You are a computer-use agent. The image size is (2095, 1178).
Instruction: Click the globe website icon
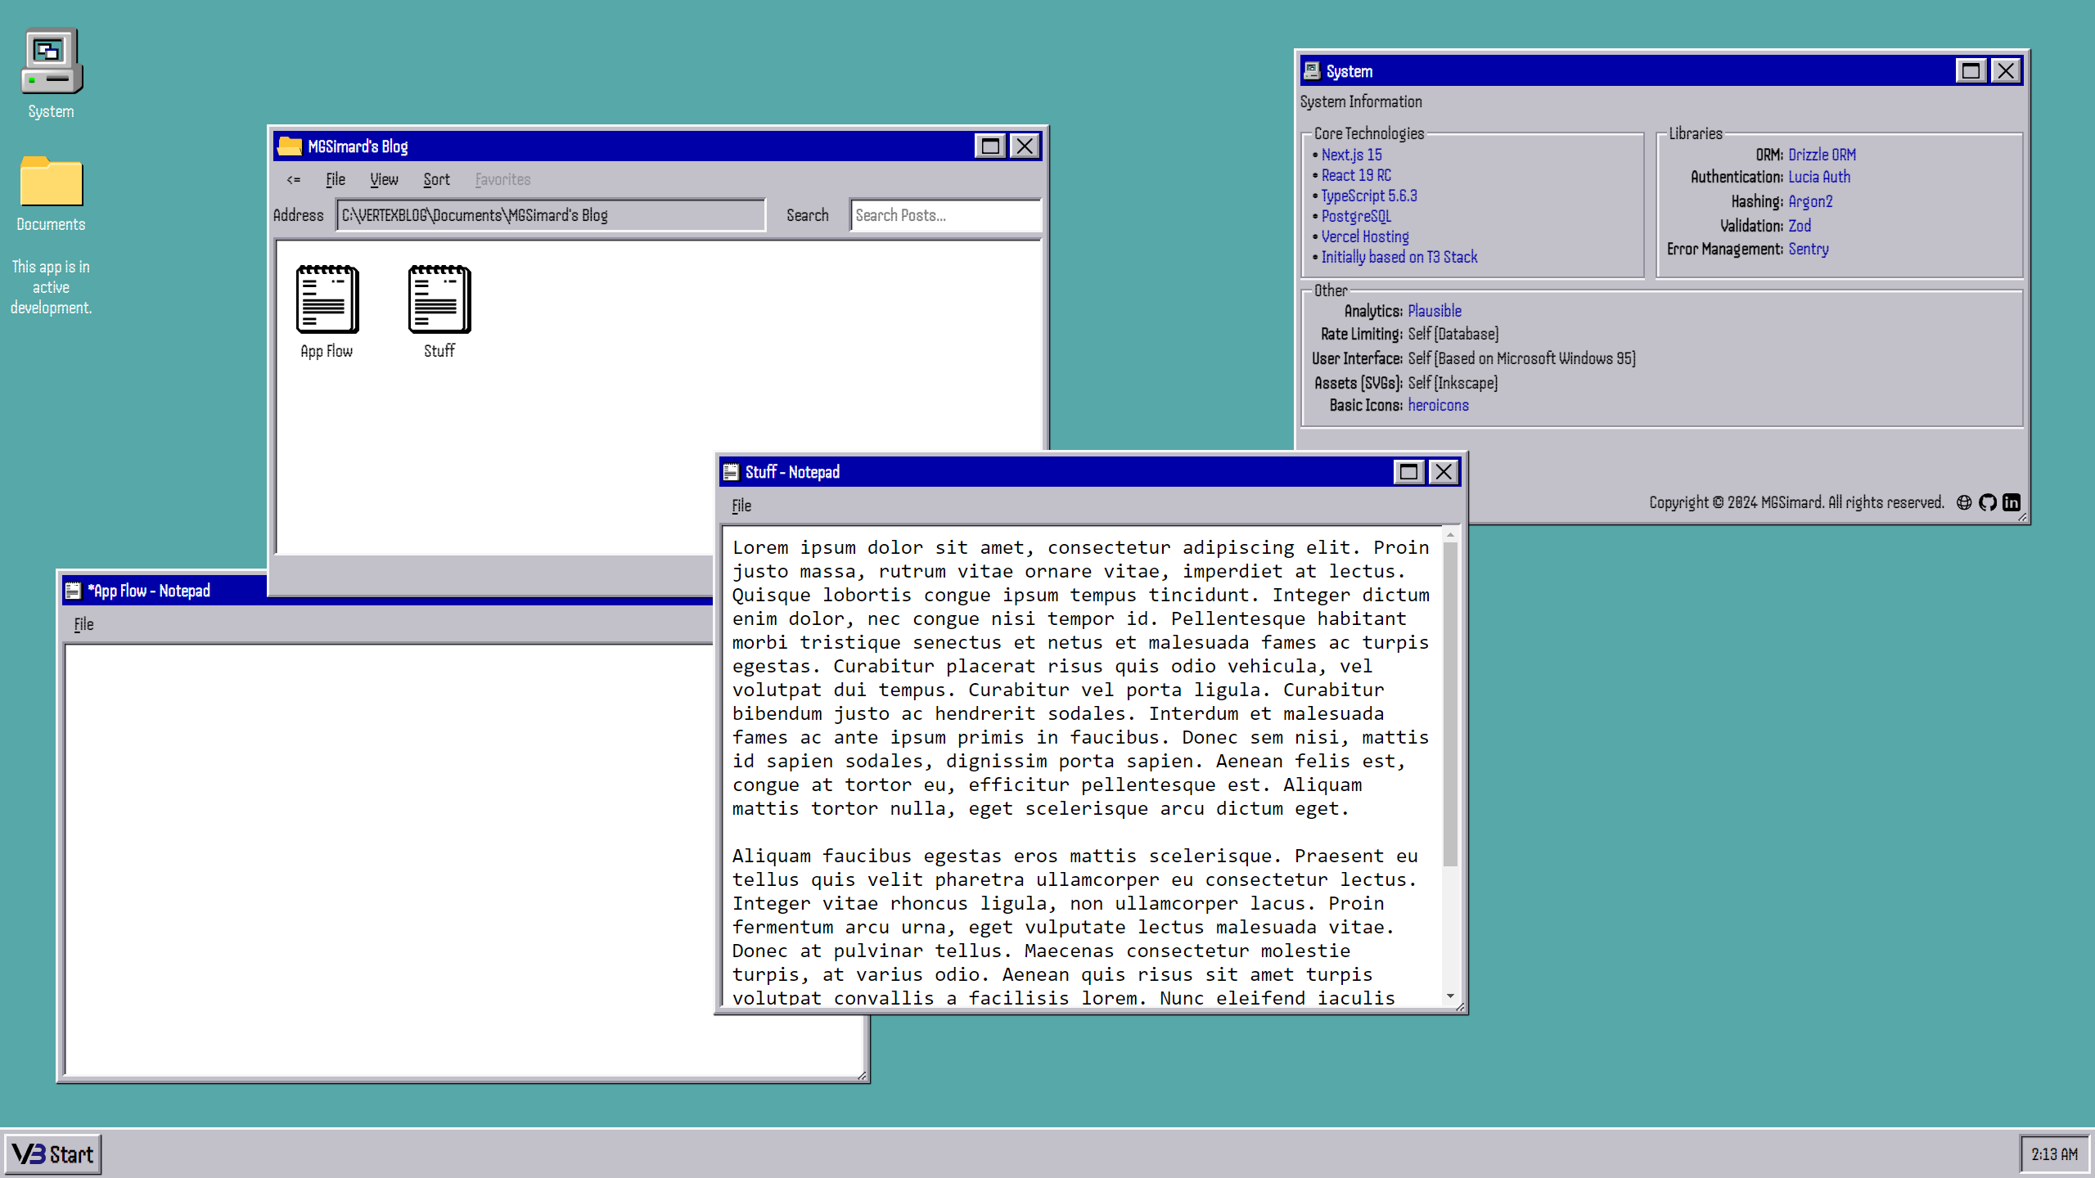(1964, 502)
